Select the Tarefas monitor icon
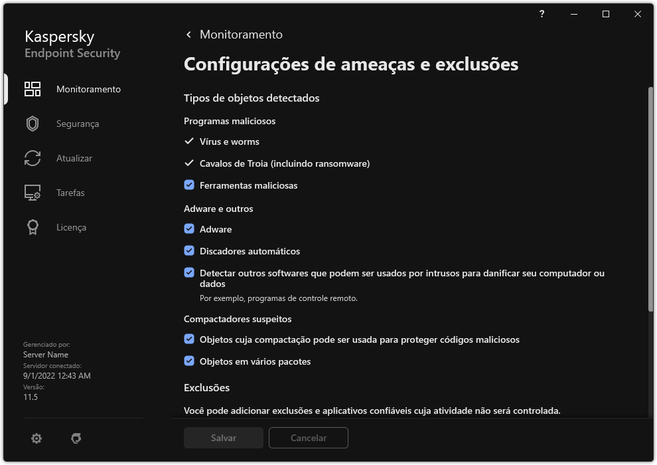The image size is (657, 465). pos(33,193)
